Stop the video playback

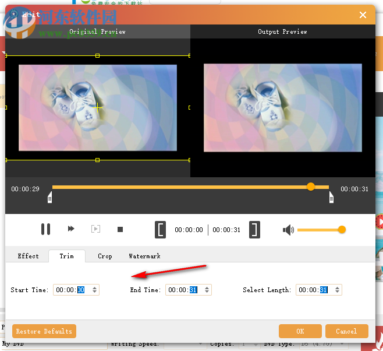120,230
